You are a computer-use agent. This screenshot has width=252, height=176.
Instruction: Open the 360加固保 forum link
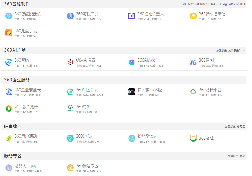click(x=85, y=90)
